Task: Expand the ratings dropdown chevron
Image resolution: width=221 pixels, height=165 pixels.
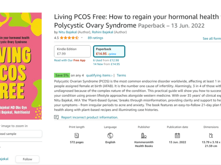Action: coord(82,38)
